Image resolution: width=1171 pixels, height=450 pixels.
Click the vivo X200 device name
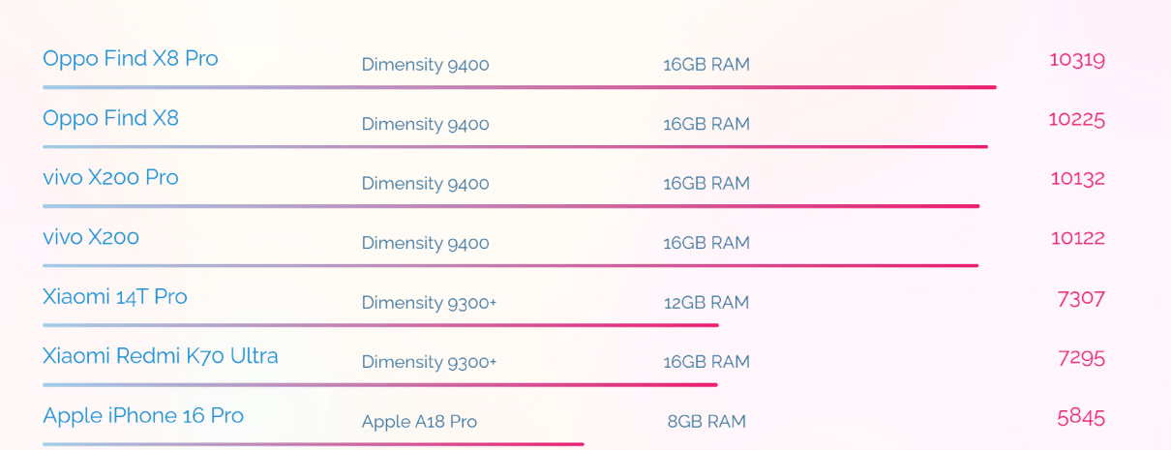tap(91, 237)
